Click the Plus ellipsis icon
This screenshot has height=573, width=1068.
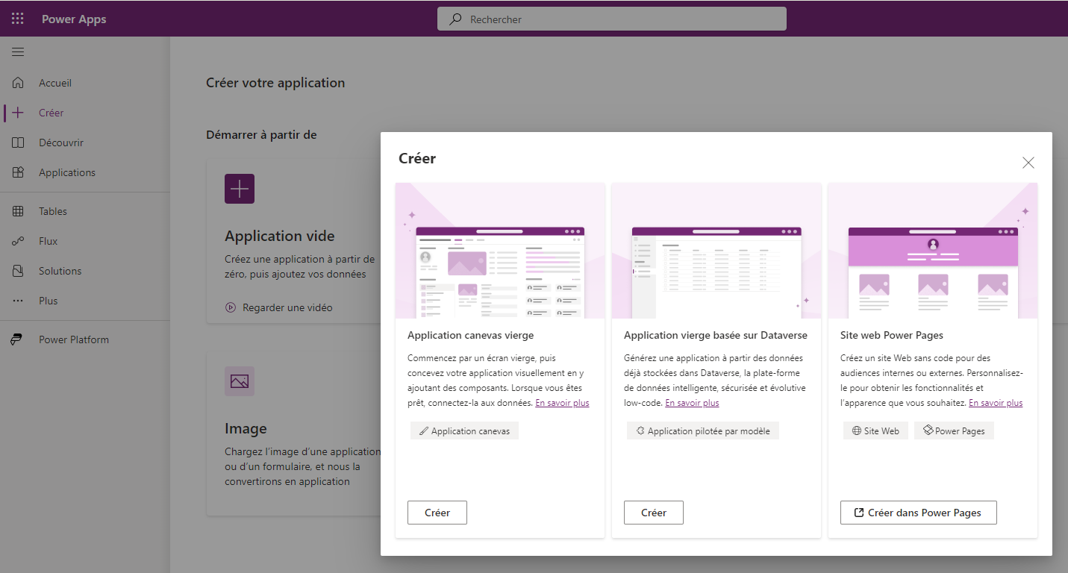pos(17,300)
